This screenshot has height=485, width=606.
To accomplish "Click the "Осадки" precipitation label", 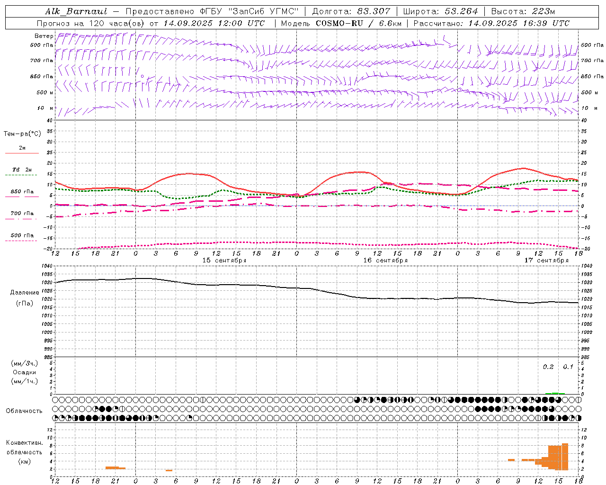I will click(x=25, y=372).
